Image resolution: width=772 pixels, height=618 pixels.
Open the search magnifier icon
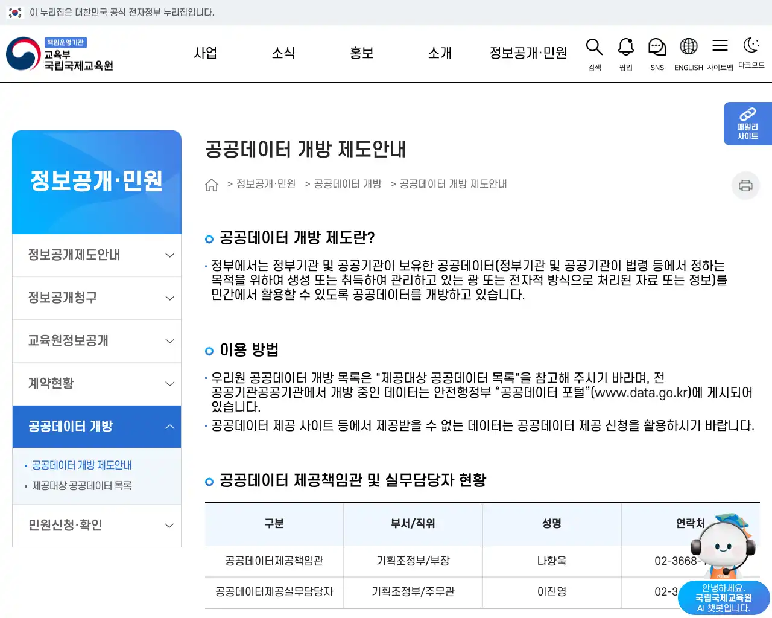(594, 47)
